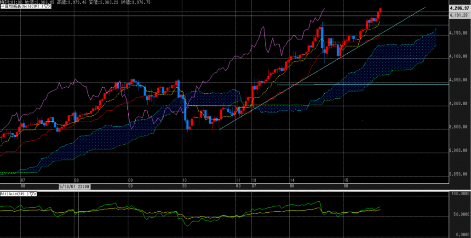Click the RSI 100.0000 scale label

coord(459,194)
